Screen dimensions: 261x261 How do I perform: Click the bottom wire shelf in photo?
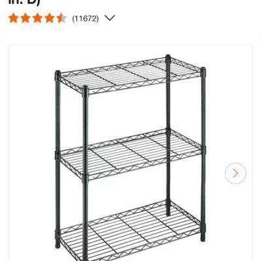[x=130, y=232]
